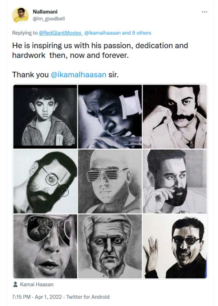Open the handlebar mustache sketch thumbnail

[x=175, y=116]
